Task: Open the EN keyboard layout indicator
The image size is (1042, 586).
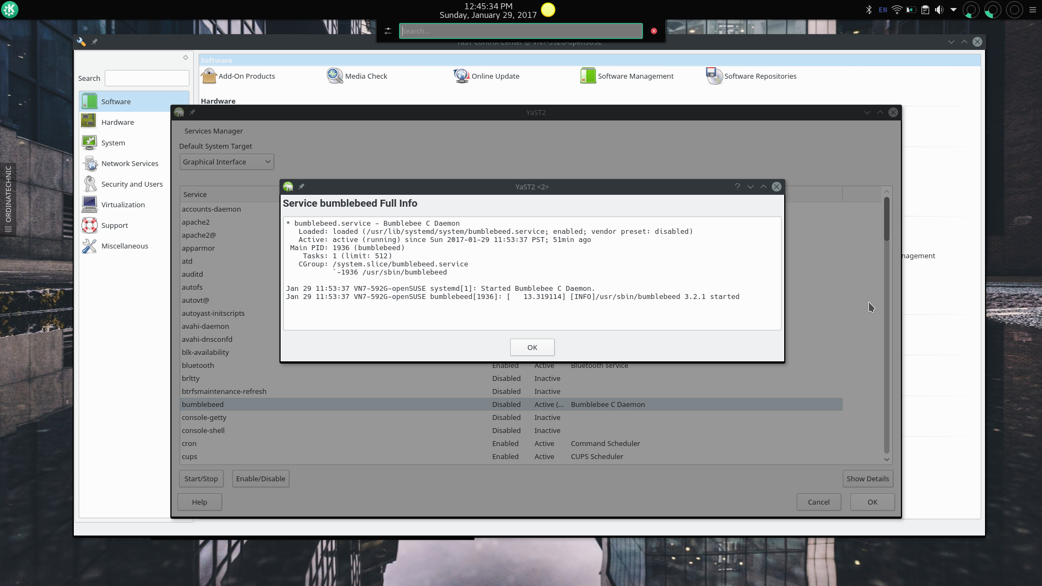Action: tap(883, 10)
